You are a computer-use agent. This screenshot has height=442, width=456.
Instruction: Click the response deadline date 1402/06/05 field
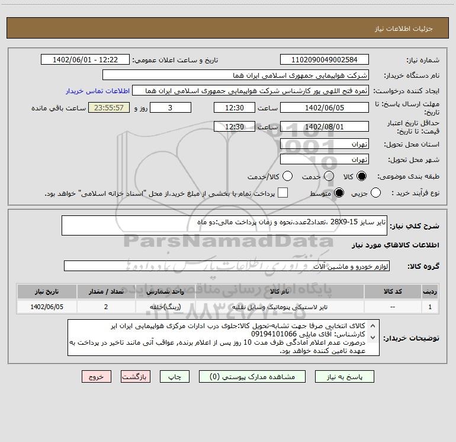325,107
